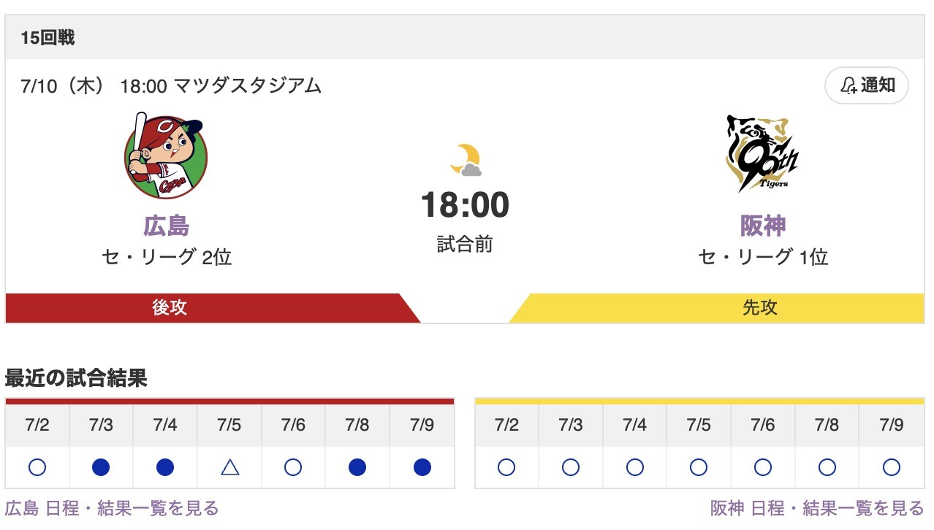934x530 pixels.
Task: Open 阪神 日程・結果一覧を見る link
Action: [817, 508]
